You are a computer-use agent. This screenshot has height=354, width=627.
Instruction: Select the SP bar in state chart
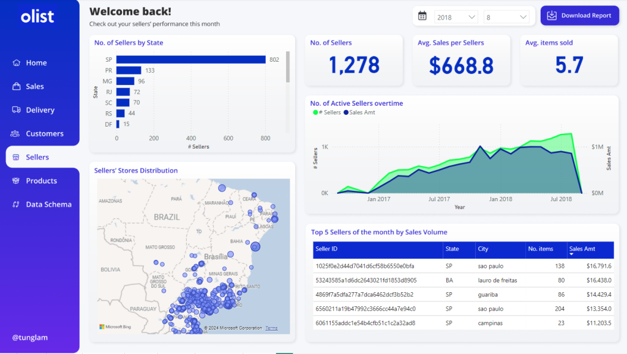(190, 59)
